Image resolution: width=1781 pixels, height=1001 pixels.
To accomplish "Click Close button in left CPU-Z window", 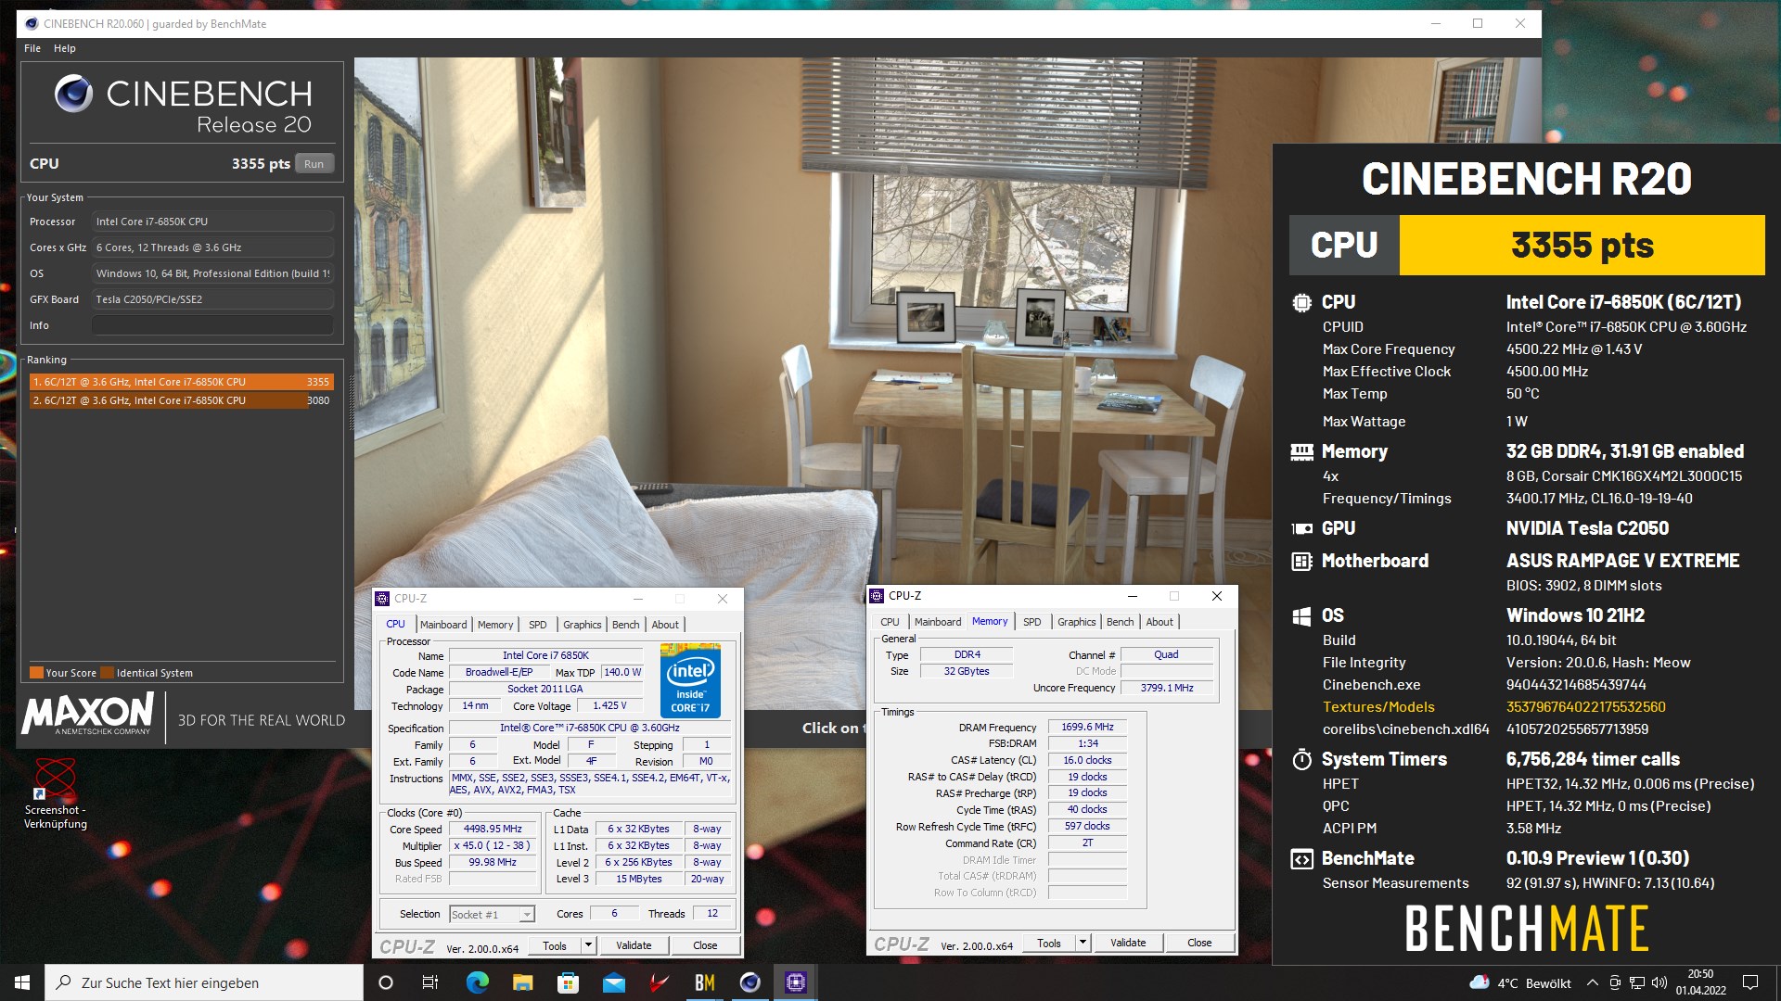I will point(705,945).
